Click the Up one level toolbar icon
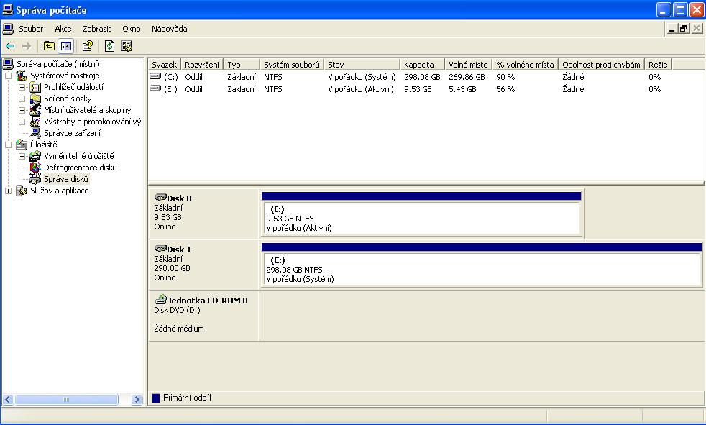706x425 pixels. tap(49, 46)
